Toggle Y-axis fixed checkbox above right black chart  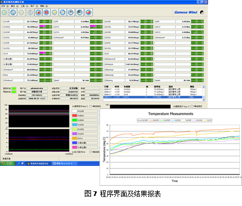coord(192,106)
